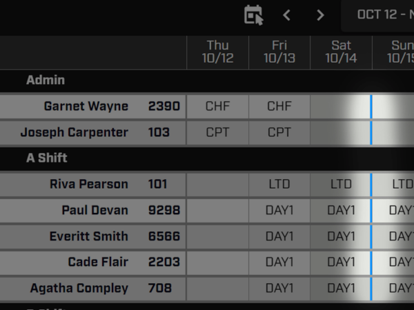The height and width of the screenshot is (310, 414).
Task: Select Cade Flair's name in roster
Action: 97,262
